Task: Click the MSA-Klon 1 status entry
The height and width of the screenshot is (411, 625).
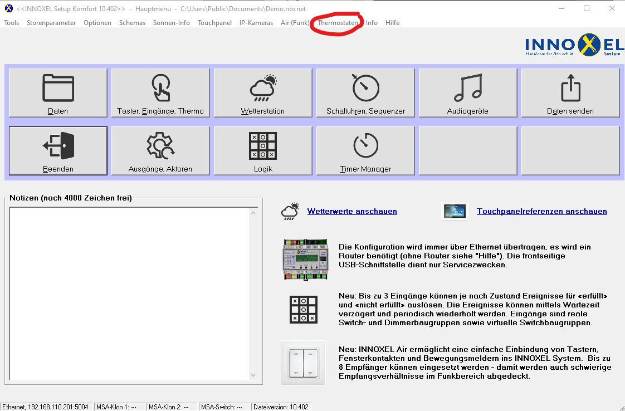Action: (119, 407)
